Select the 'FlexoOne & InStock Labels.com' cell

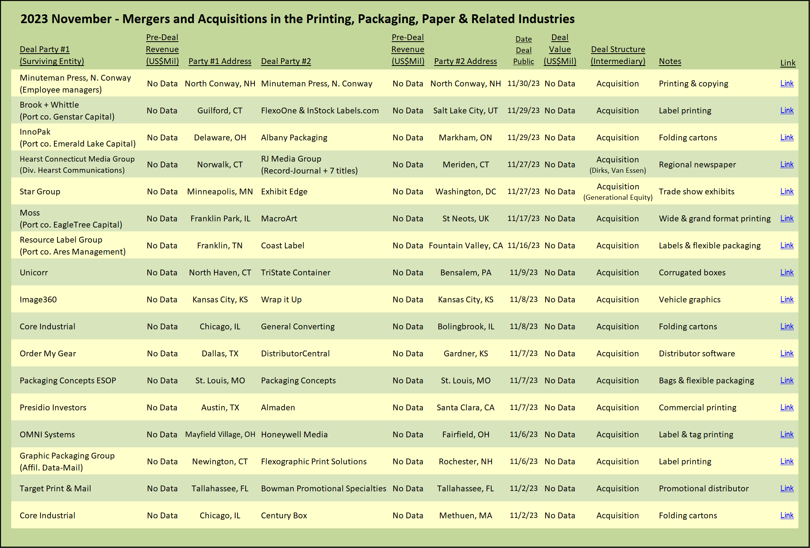click(x=320, y=111)
